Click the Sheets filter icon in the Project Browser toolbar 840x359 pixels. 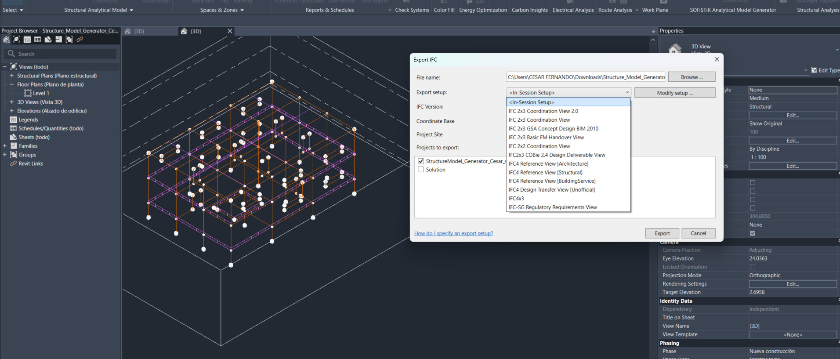48,40
